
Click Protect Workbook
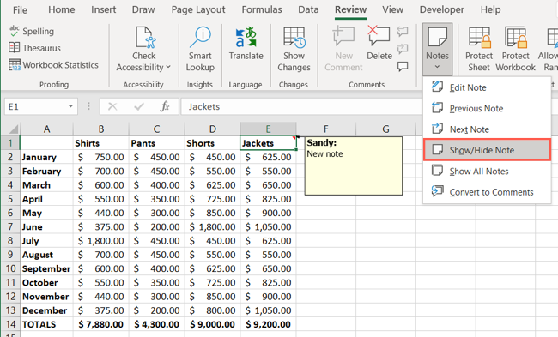pos(515,49)
